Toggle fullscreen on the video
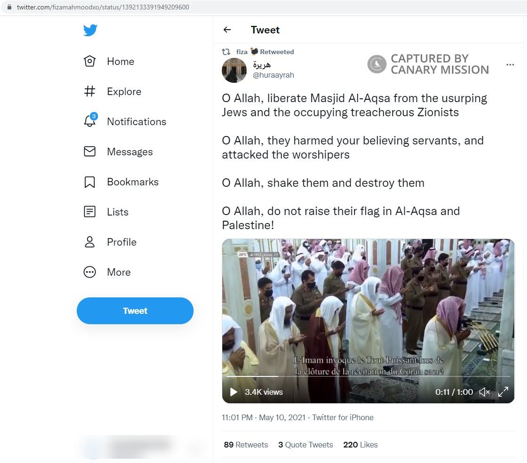527x463 pixels. point(503,391)
